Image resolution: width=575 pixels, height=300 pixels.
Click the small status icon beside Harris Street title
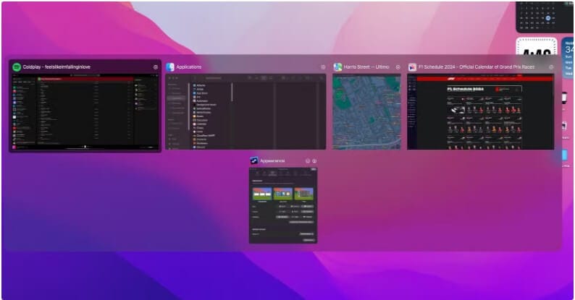tap(398, 67)
